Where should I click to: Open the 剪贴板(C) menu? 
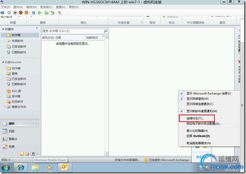tap(46, 7)
